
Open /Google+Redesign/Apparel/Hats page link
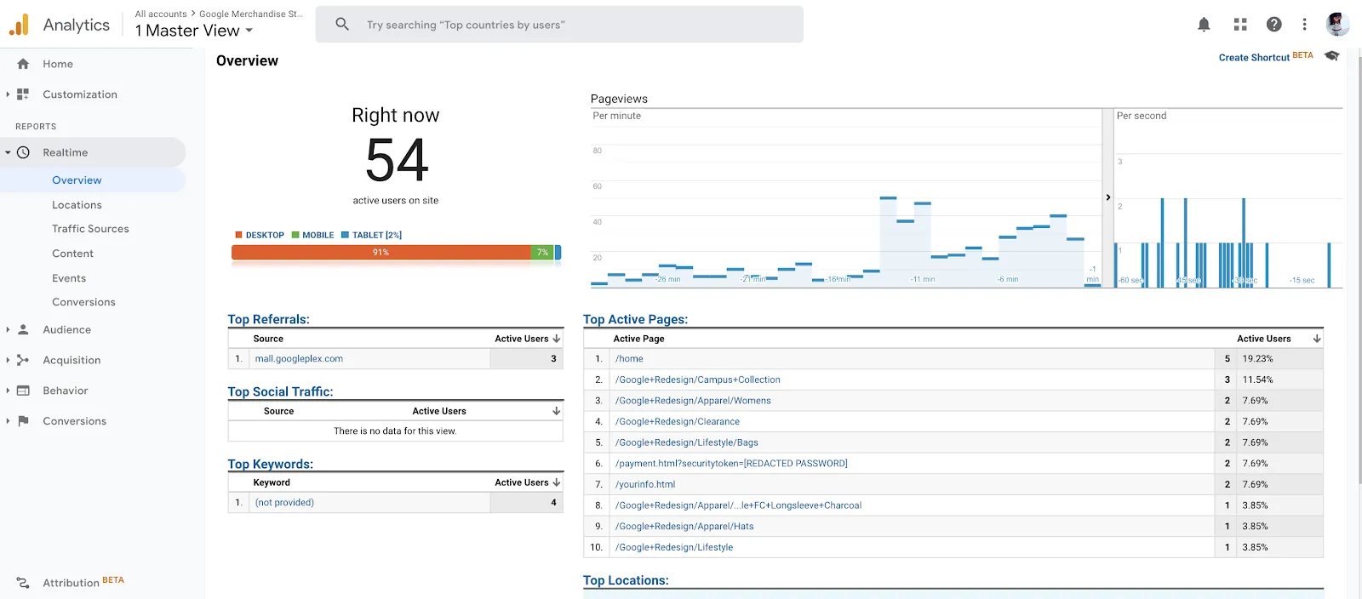[684, 526]
